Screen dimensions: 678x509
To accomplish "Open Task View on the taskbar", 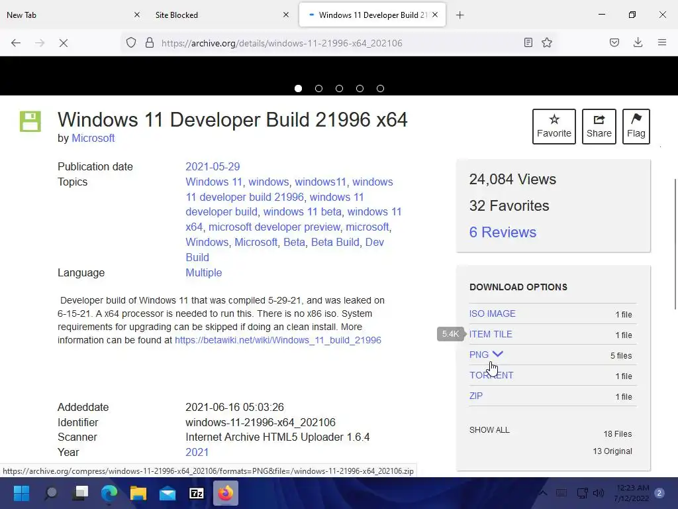I will click(80, 493).
